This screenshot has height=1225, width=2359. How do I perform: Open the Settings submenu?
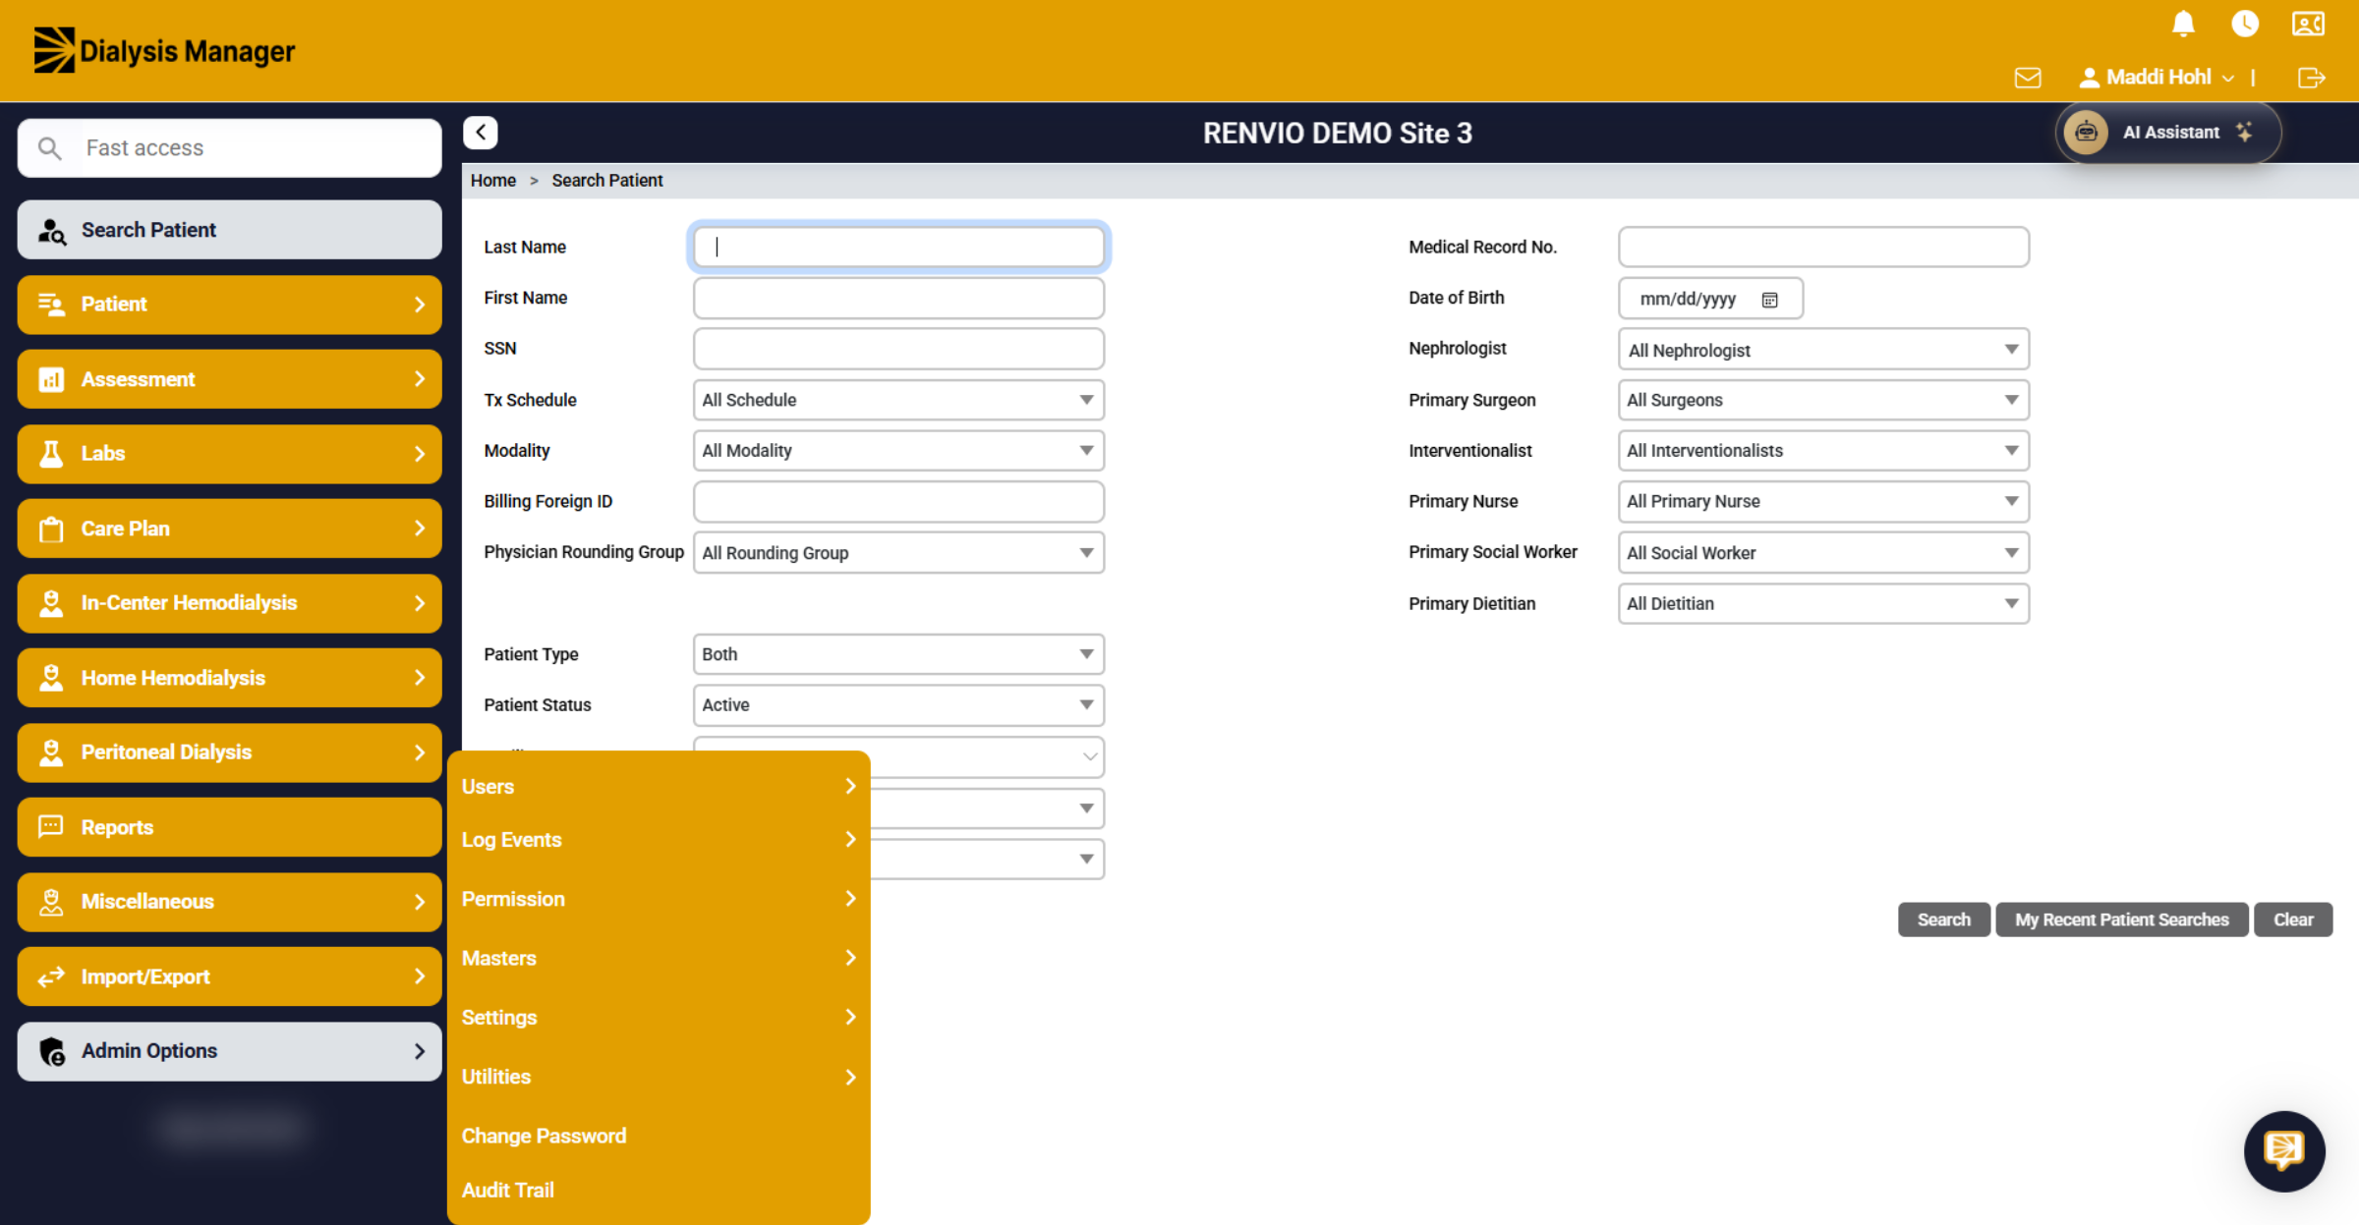[659, 1018]
